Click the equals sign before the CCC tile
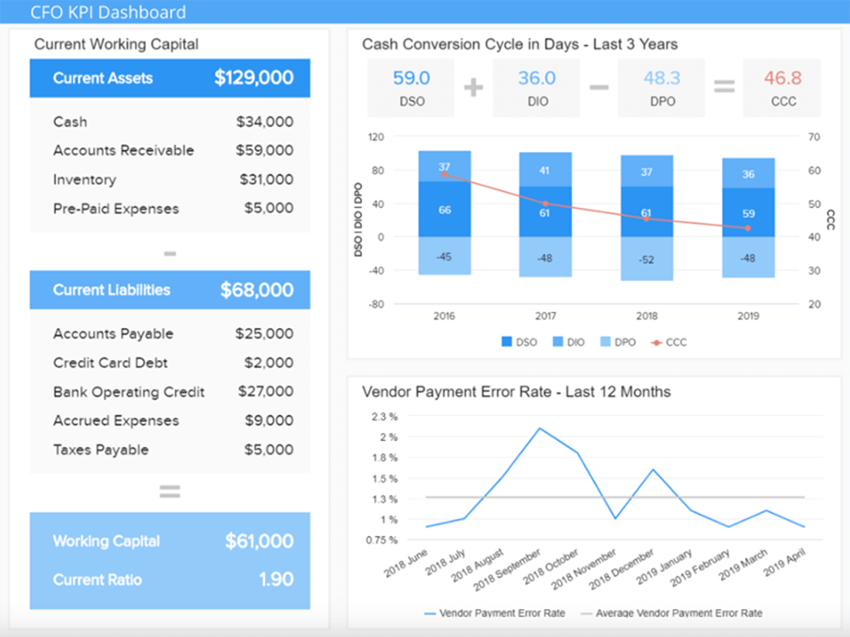 pyautogui.click(x=723, y=87)
